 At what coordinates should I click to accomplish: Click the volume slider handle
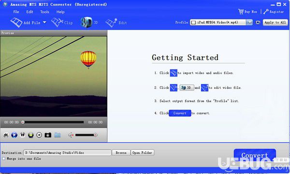pyautogui.click(x=95, y=135)
